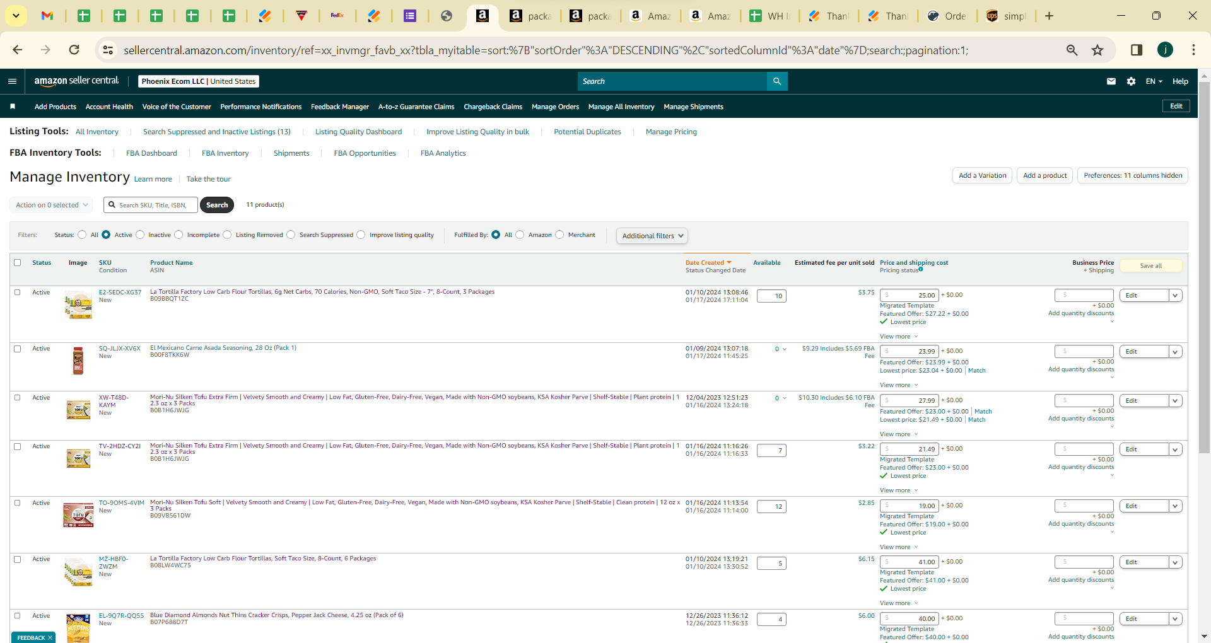The image size is (1211, 643).
Task: Click the Search SKU, Title, ISBN field
Action: (151, 205)
